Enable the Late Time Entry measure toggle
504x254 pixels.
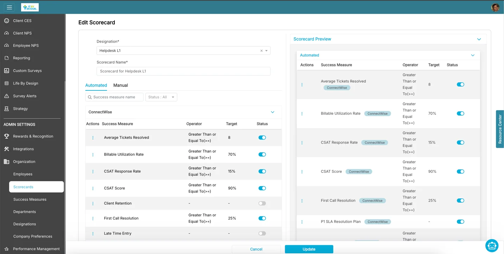click(x=262, y=233)
